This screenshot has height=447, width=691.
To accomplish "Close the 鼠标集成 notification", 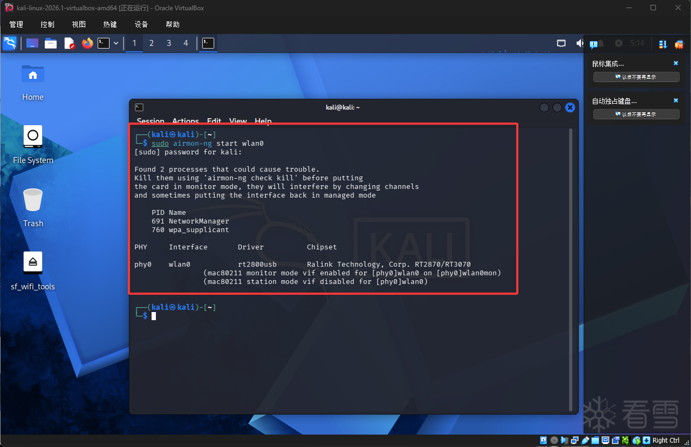I will pyautogui.click(x=676, y=63).
